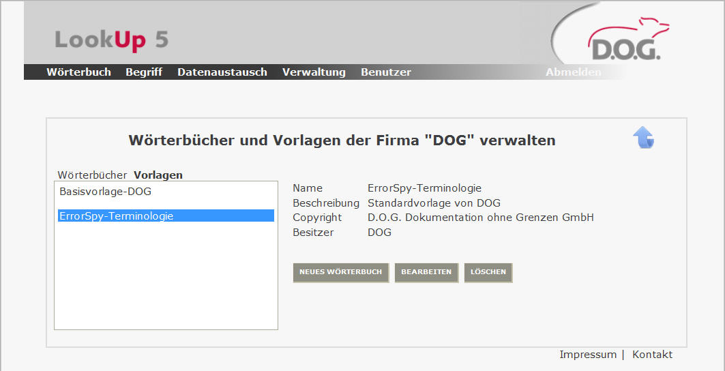This screenshot has height=371, width=725.
Task: Click the Beschreibung label
Action: coord(326,203)
